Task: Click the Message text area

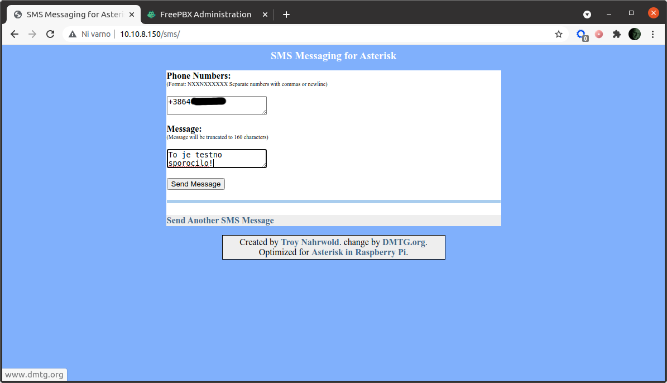Action: click(x=217, y=159)
